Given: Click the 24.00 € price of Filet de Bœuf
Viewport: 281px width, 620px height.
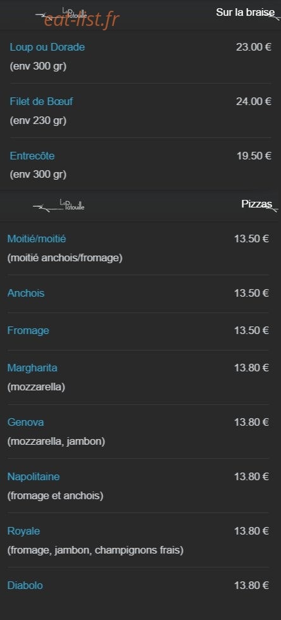Looking at the screenshot, I should tap(254, 102).
